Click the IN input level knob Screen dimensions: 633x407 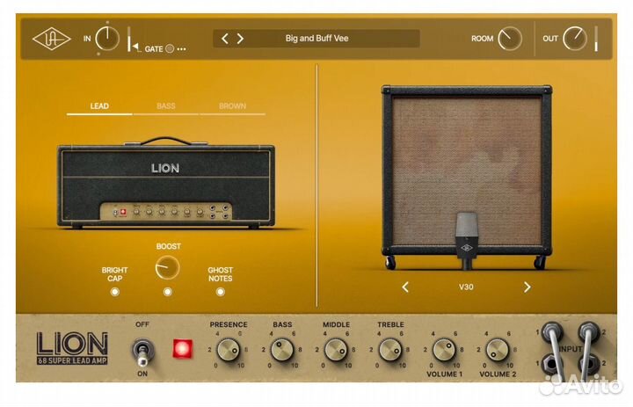coord(106,39)
